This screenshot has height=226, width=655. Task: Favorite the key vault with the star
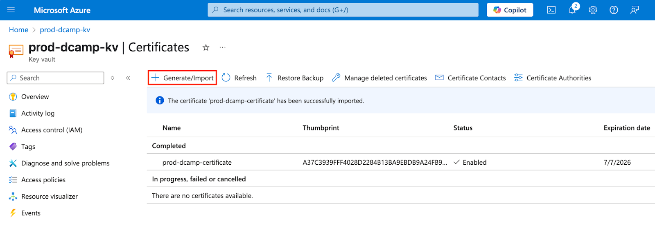206,47
